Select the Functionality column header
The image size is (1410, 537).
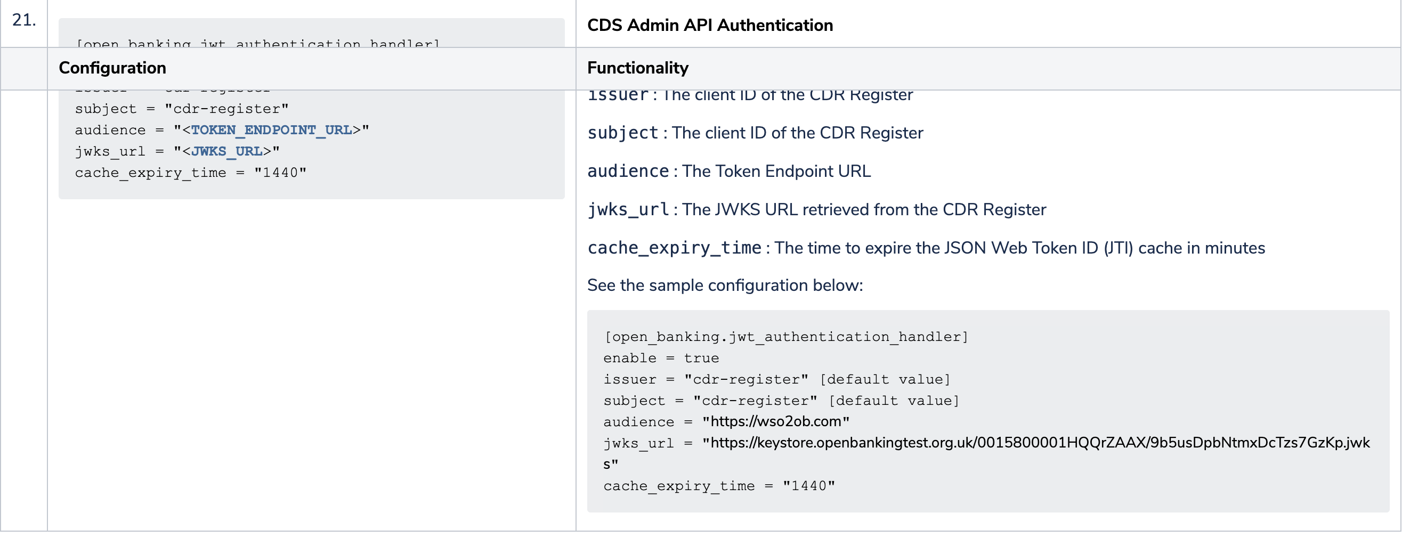[637, 68]
